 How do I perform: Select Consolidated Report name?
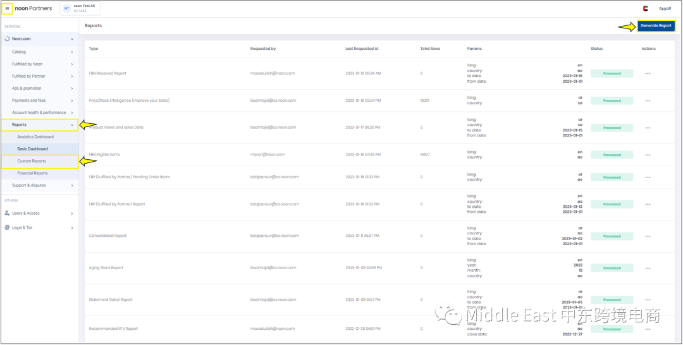pos(108,236)
